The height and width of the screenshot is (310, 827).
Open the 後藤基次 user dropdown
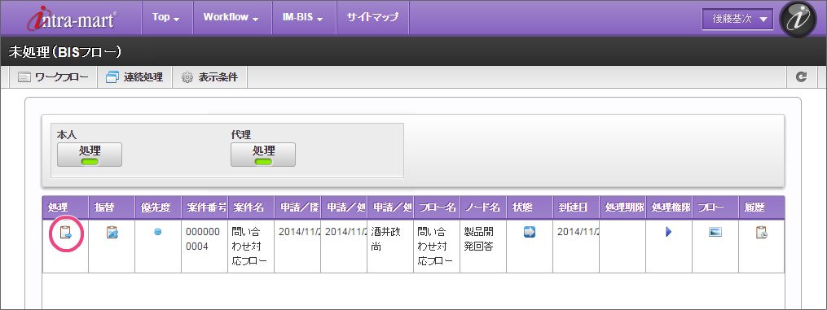click(x=737, y=19)
